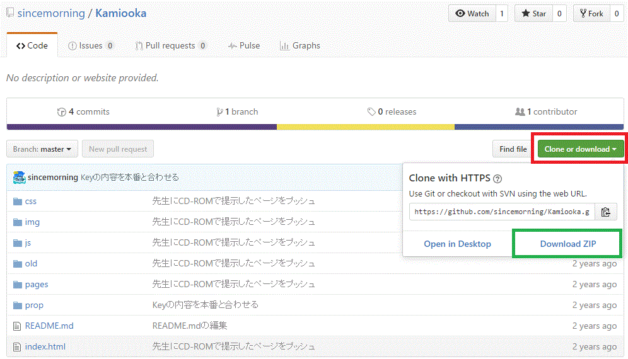This screenshot has width=628, height=359.
Task: Open the prop row commit message
Action: coord(206,305)
